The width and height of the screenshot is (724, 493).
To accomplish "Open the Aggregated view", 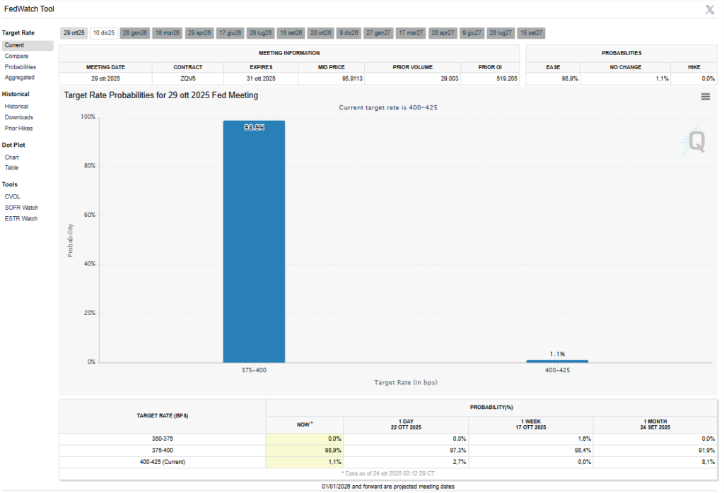I will coord(19,78).
